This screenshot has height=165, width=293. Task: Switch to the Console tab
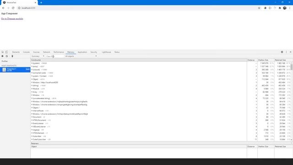27,52
